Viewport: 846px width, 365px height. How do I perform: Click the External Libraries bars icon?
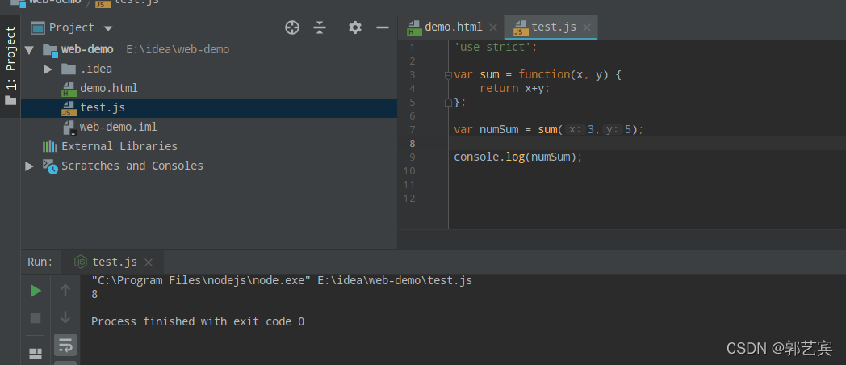49,146
